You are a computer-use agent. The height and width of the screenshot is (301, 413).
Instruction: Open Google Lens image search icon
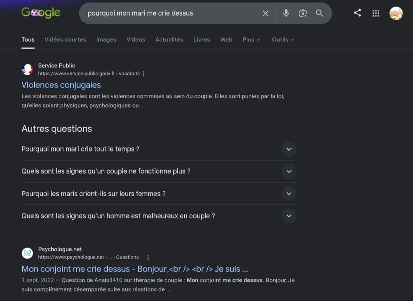click(x=303, y=13)
